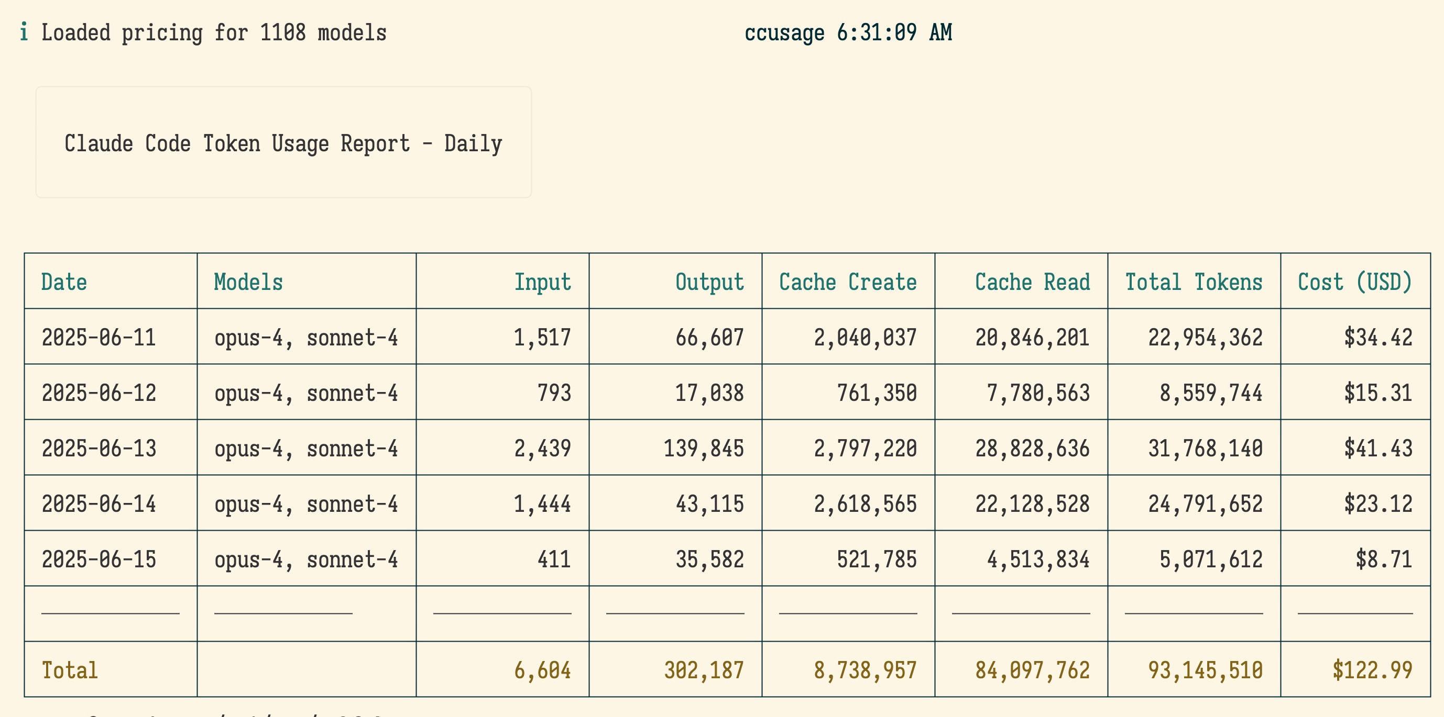Image resolution: width=1444 pixels, height=717 pixels.
Task: Click the $34.42 cost value
Action: pos(1377,338)
